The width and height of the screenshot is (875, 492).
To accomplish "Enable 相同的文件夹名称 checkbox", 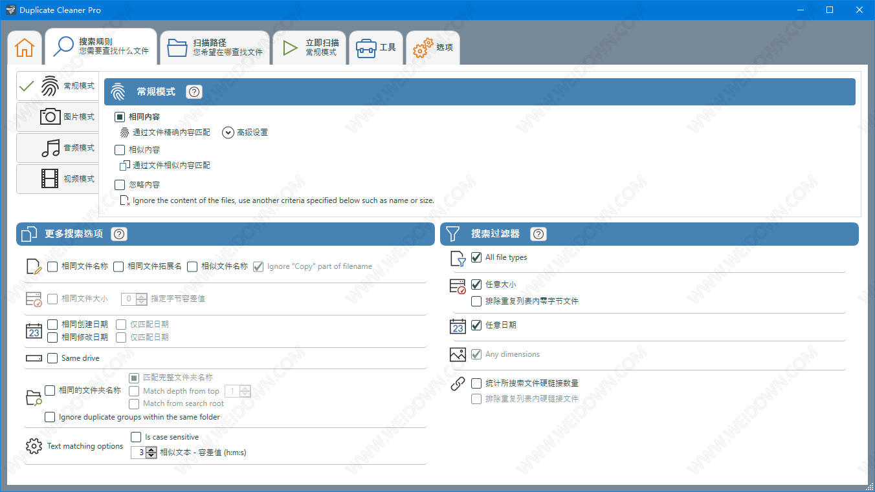I will click(50, 390).
